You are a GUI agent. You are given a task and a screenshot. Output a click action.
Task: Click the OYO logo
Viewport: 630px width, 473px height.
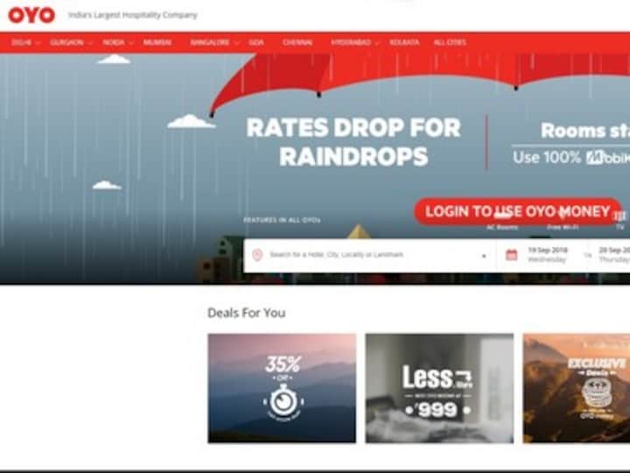(31, 15)
